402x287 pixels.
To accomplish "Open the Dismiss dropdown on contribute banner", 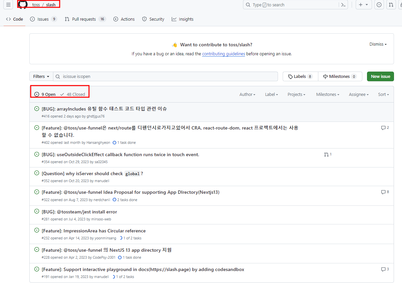I will click(378, 44).
